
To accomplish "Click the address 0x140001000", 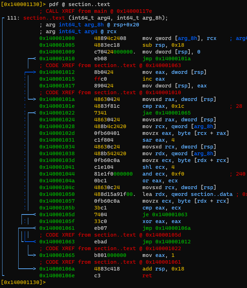I will [57, 38].
